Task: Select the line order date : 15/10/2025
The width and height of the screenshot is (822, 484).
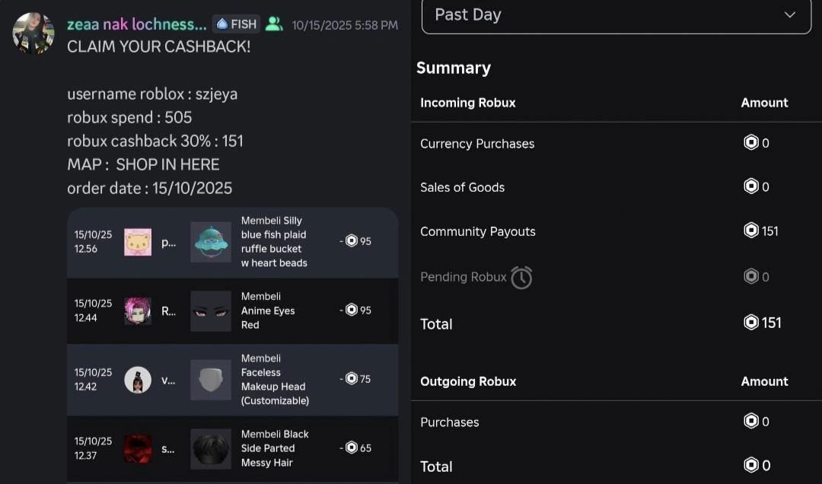Action: tap(149, 188)
